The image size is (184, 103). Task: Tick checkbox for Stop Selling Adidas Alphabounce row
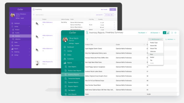pos(33,22)
